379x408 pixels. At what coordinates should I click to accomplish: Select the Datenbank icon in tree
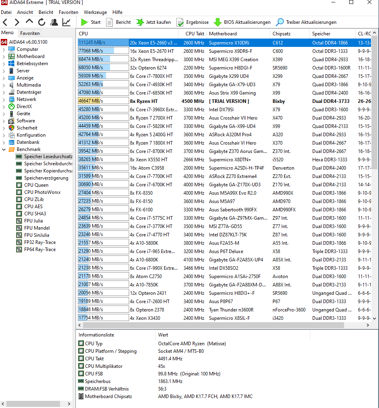pyautogui.click(x=12, y=142)
